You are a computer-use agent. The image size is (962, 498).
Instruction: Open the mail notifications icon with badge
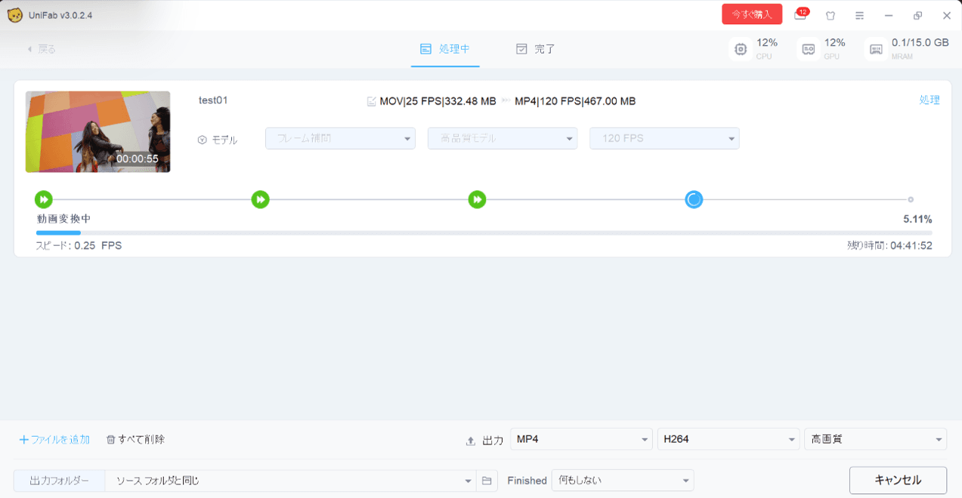[800, 14]
